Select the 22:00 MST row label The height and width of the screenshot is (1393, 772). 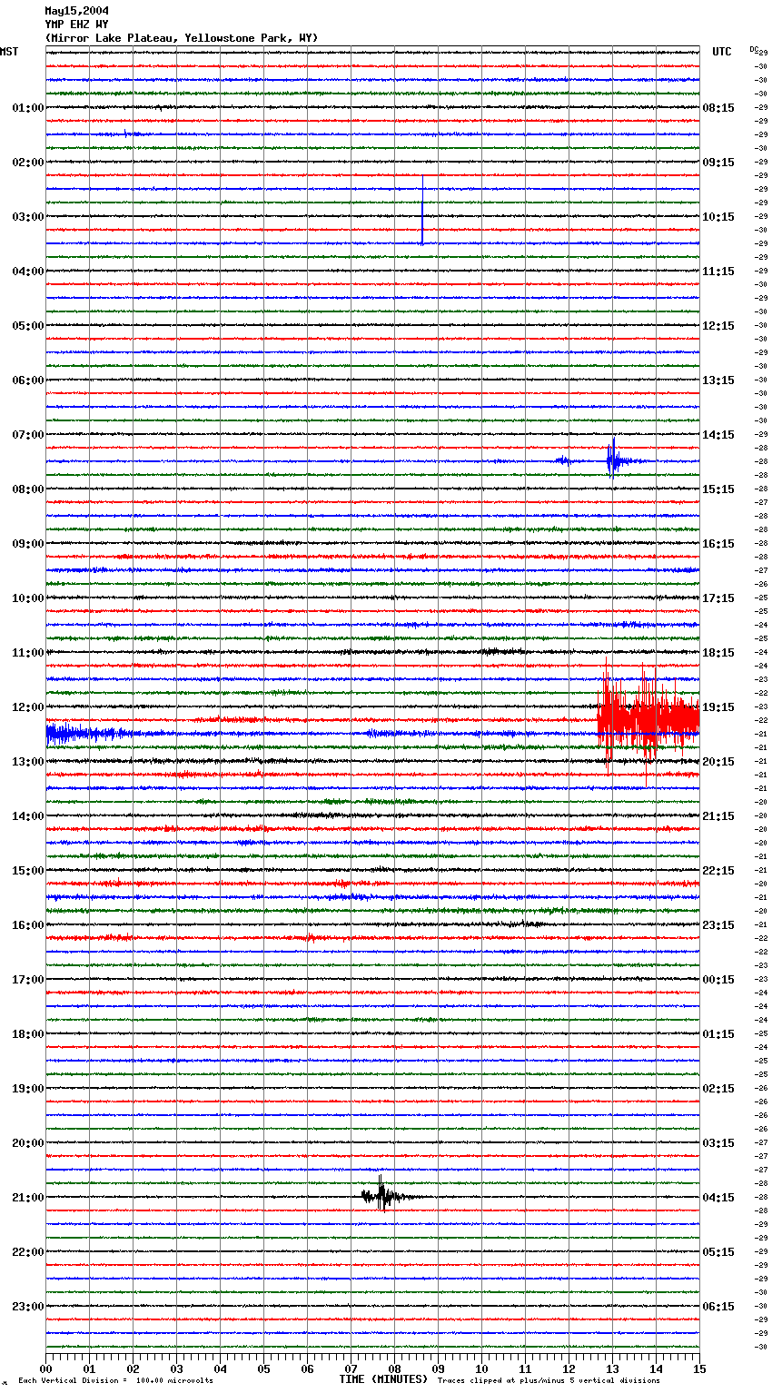28,1252
